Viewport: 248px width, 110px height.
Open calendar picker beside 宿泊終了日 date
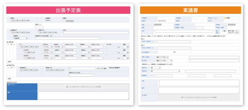(x=64, y=70)
